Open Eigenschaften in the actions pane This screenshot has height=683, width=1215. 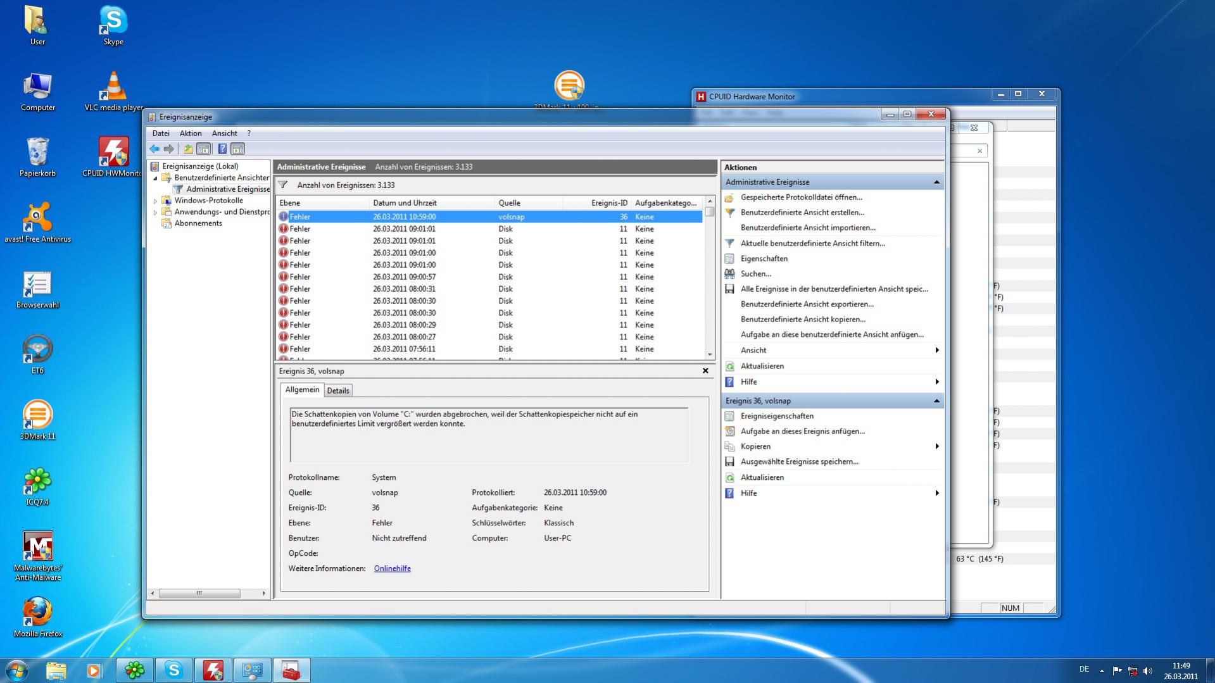click(764, 258)
